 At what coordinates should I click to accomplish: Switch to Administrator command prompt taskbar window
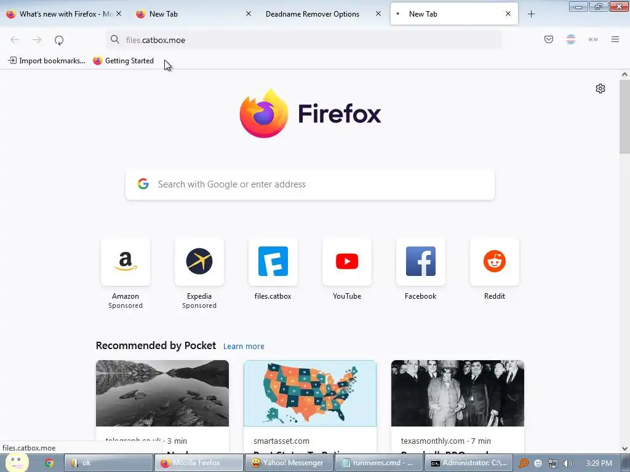pyautogui.click(x=468, y=463)
